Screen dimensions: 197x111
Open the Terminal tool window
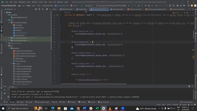tap(82, 102)
